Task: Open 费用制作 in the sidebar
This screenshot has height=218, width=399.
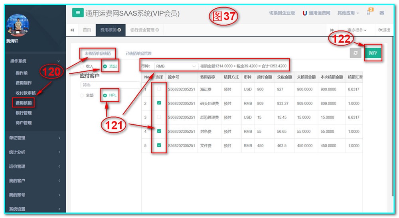Action: pos(24,83)
